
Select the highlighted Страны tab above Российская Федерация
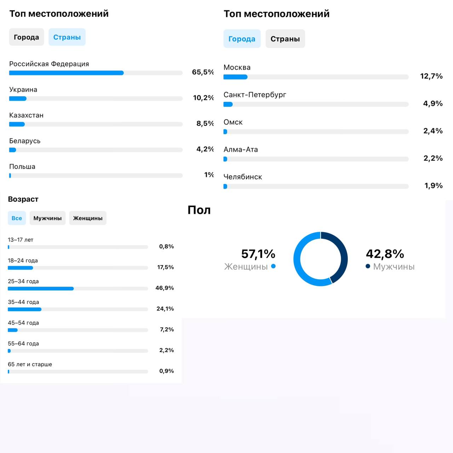pos(67,37)
